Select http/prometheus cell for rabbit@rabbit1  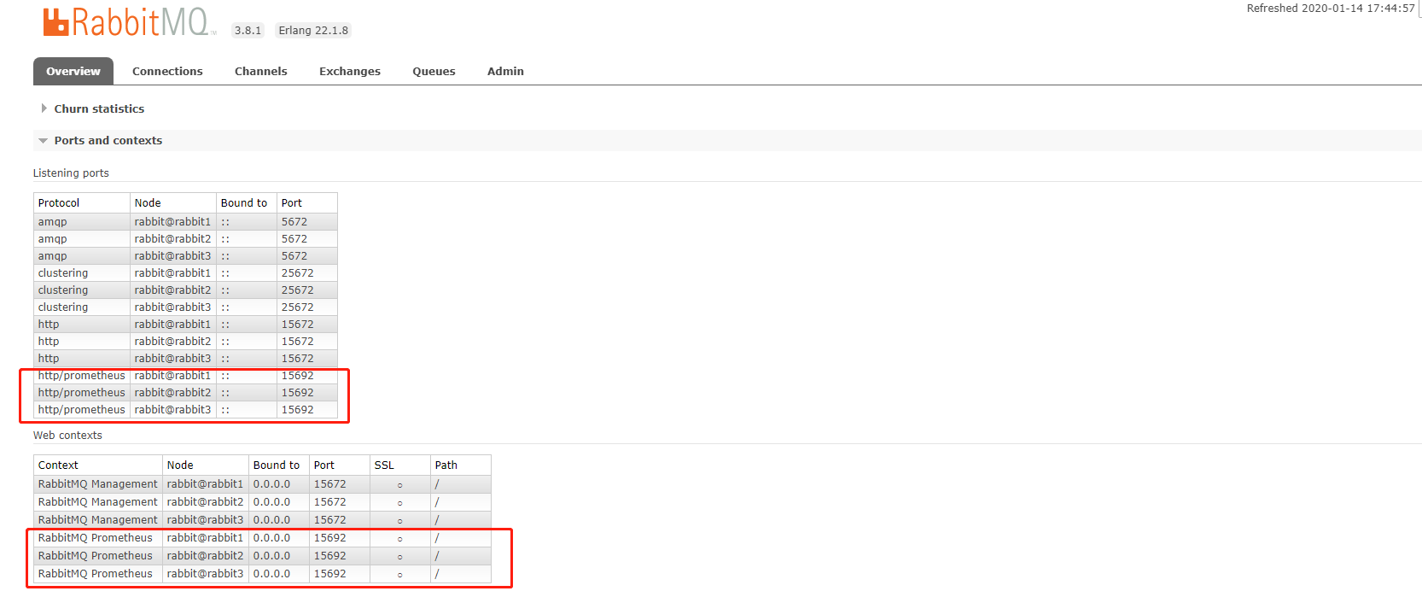click(x=82, y=375)
